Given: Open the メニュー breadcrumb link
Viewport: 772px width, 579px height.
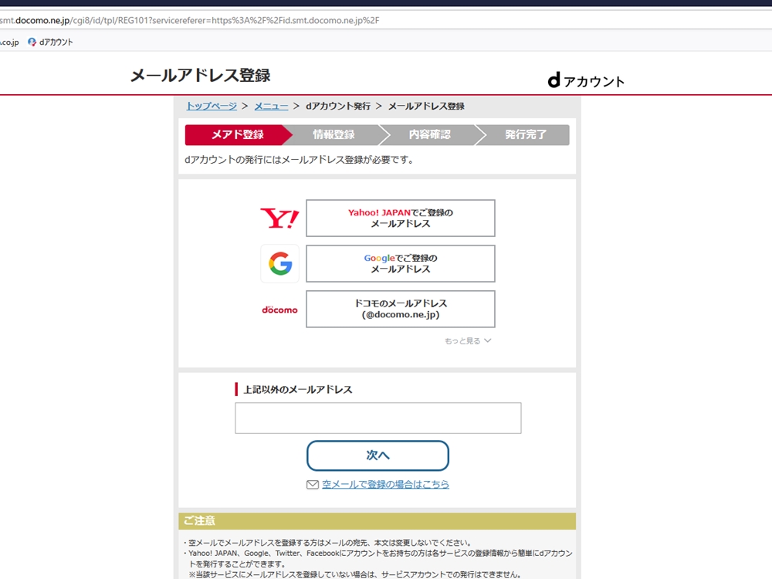Looking at the screenshot, I should coord(271,106).
